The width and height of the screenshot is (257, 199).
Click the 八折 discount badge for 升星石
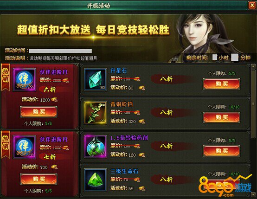pos(167,79)
